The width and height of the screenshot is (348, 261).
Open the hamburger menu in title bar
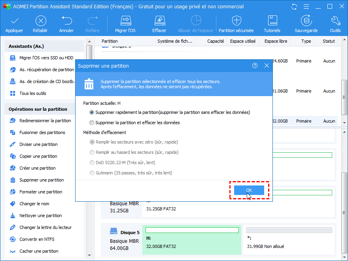[306, 7]
